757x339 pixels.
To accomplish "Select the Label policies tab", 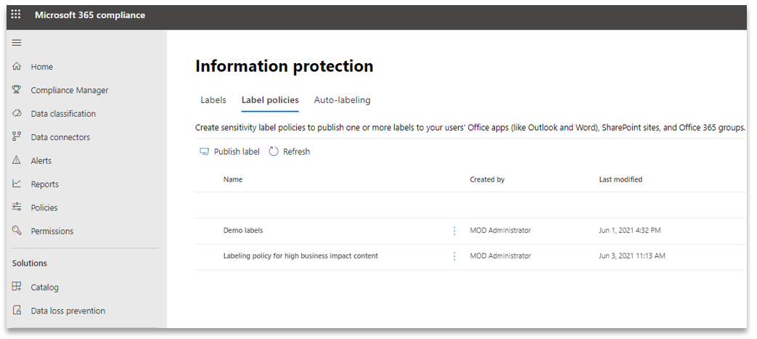I will click(x=270, y=100).
